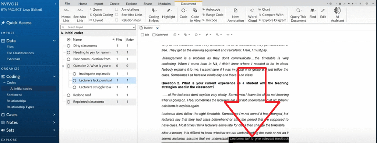Collapse the Question 2 code node
377x143 pixels.
(63, 66)
